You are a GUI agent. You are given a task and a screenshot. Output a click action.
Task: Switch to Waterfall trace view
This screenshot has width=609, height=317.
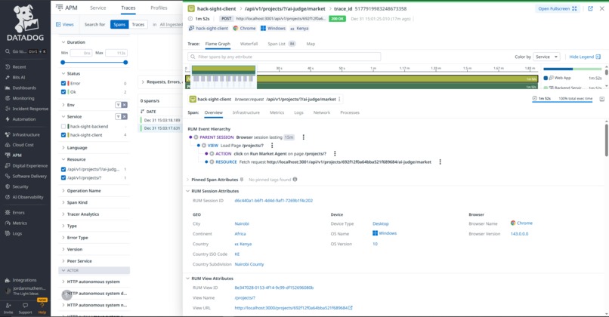tap(249, 44)
